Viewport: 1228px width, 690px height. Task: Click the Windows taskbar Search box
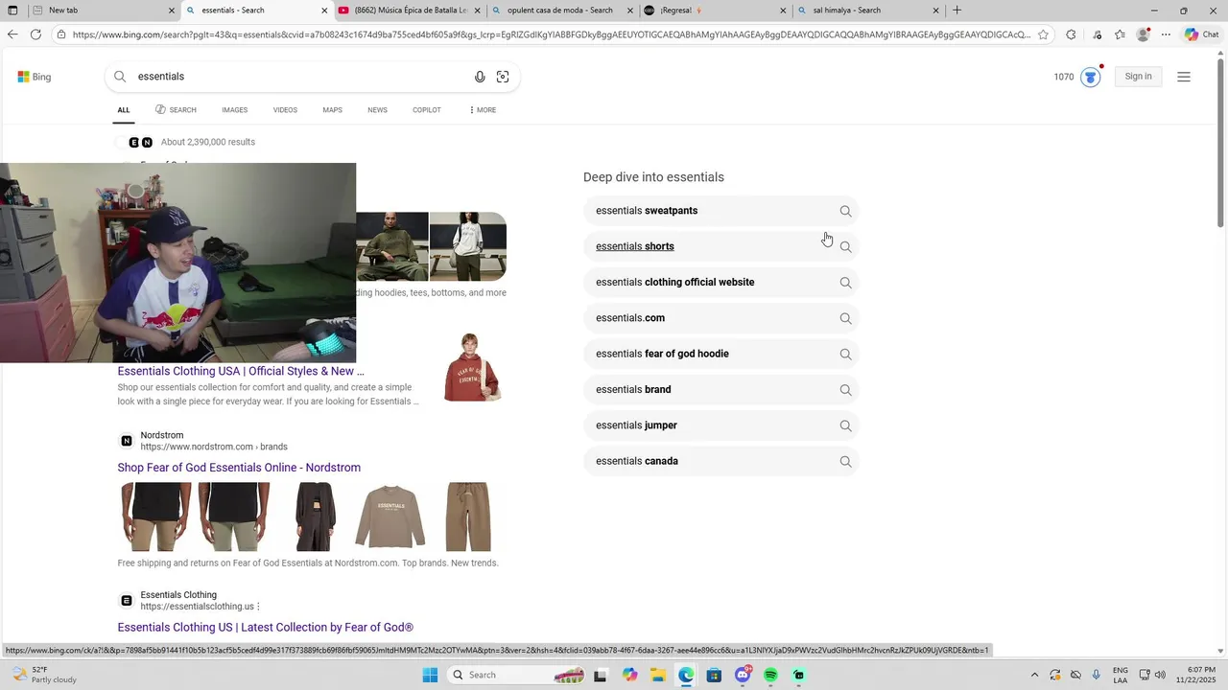coord(516,675)
